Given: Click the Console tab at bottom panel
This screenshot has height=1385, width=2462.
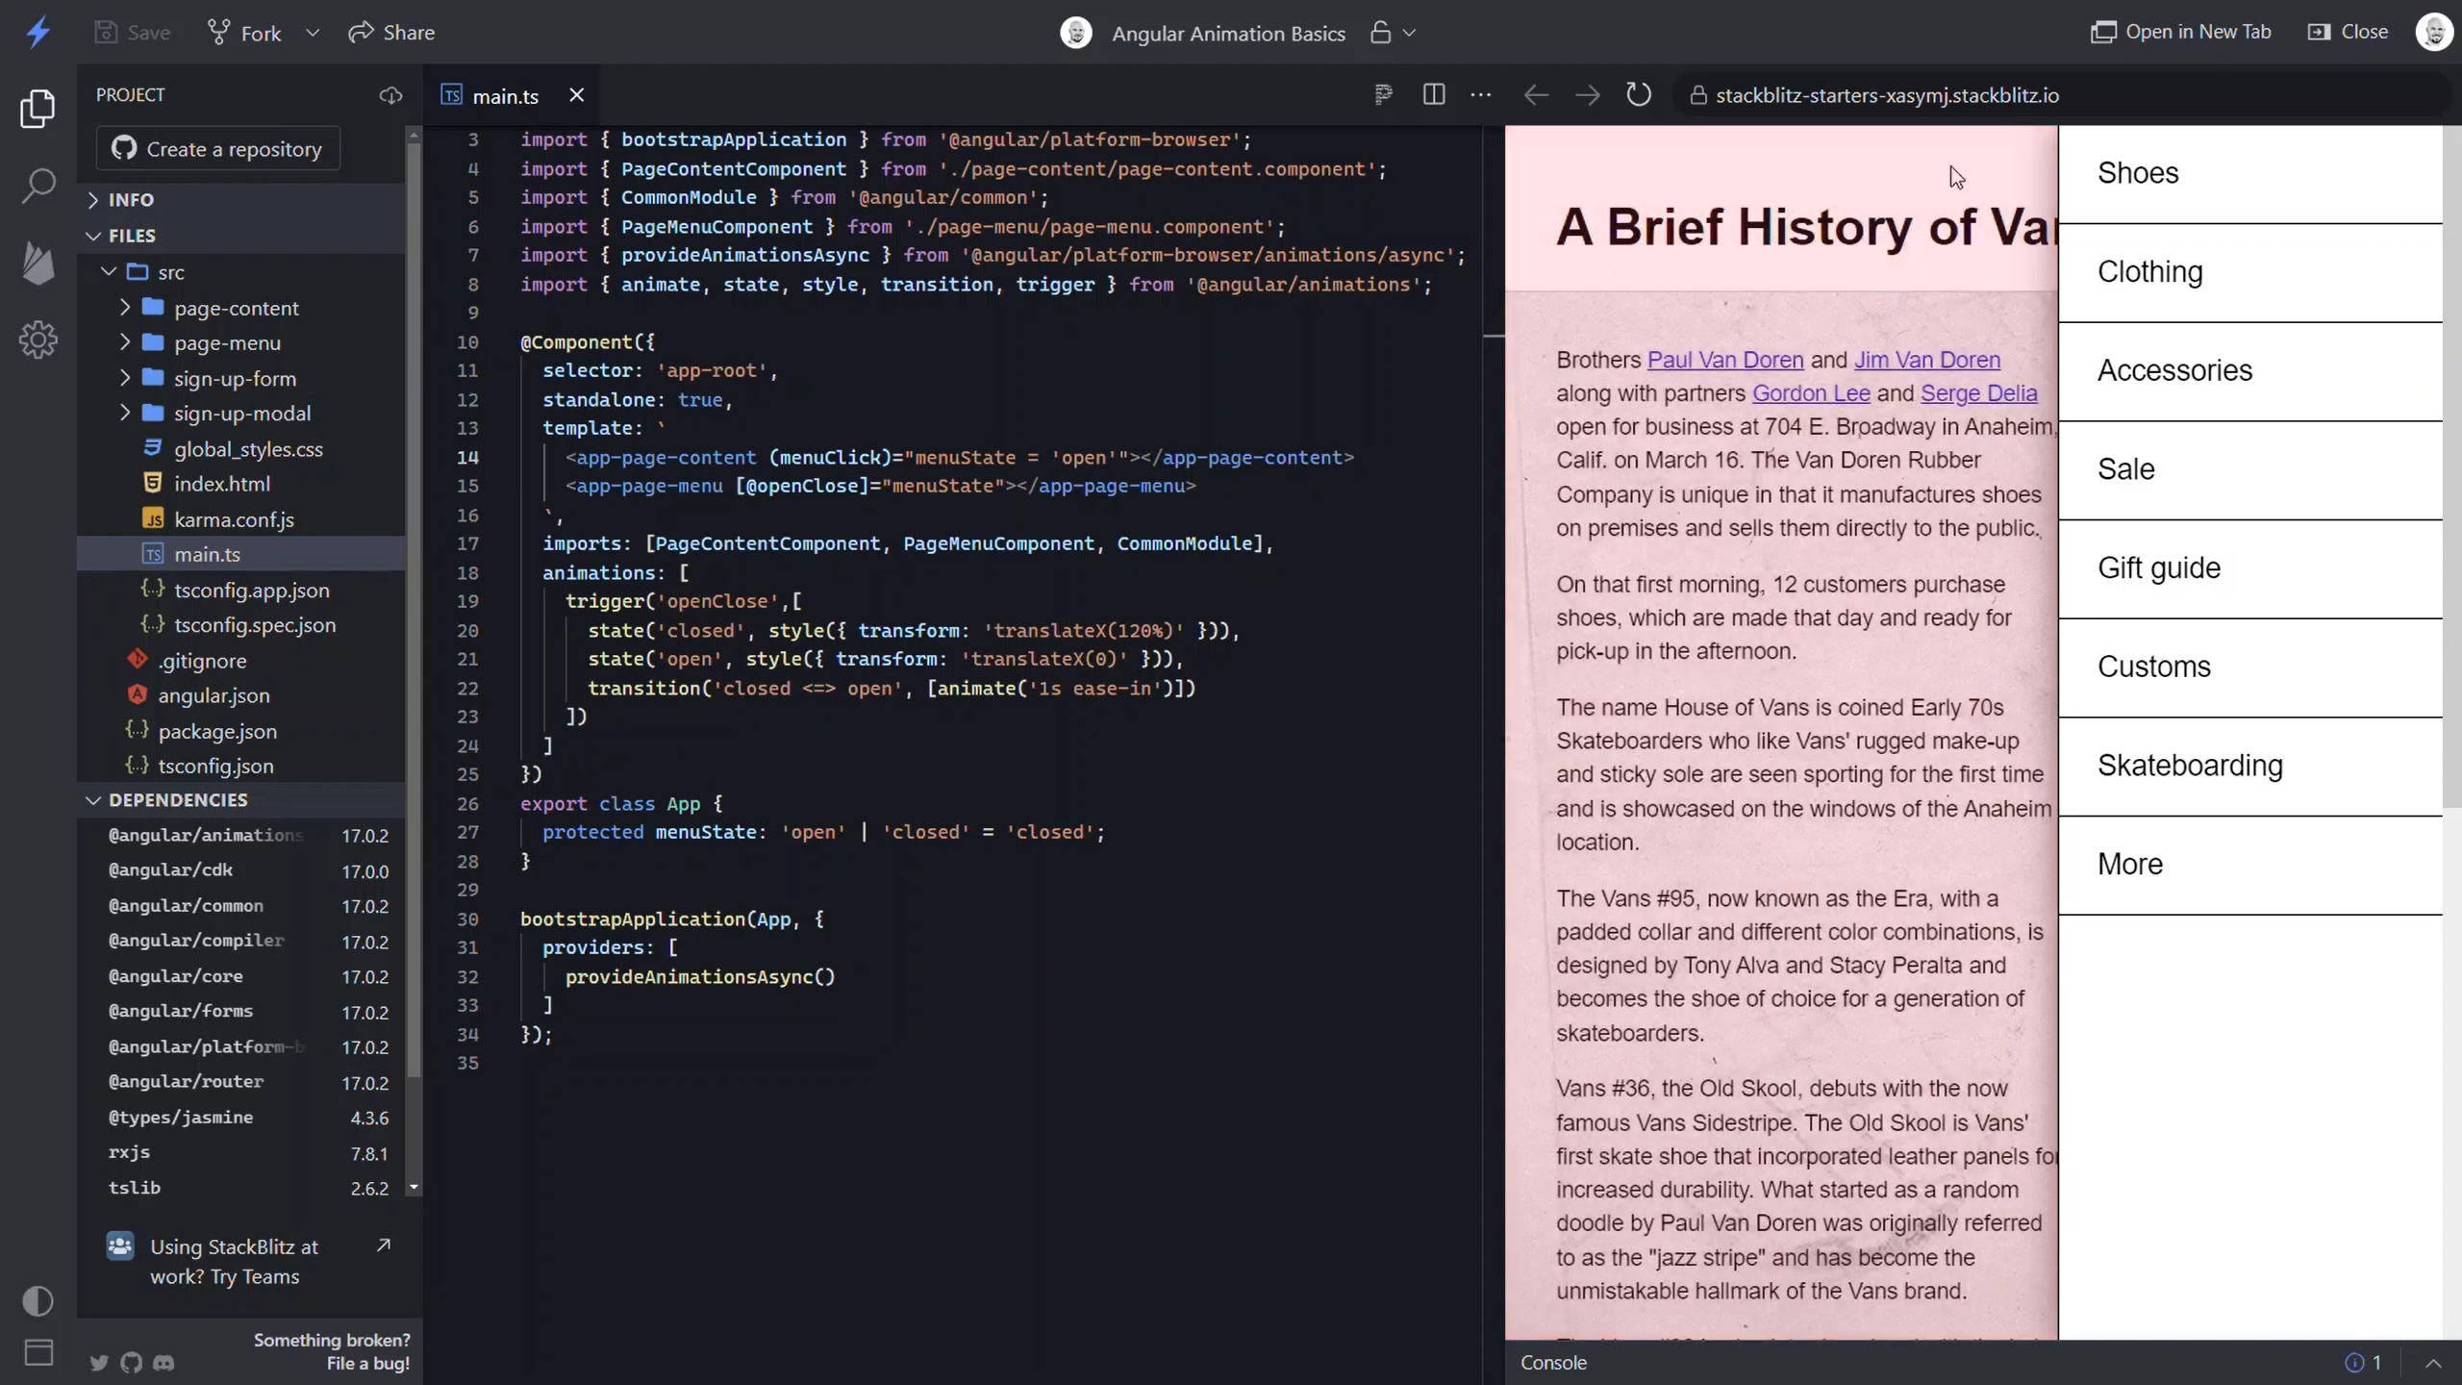Looking at the screenshot, I should coord(1552,1361).
